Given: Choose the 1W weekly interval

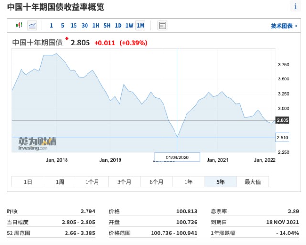Looking at the screenshot, I should [x=129, y=25].
